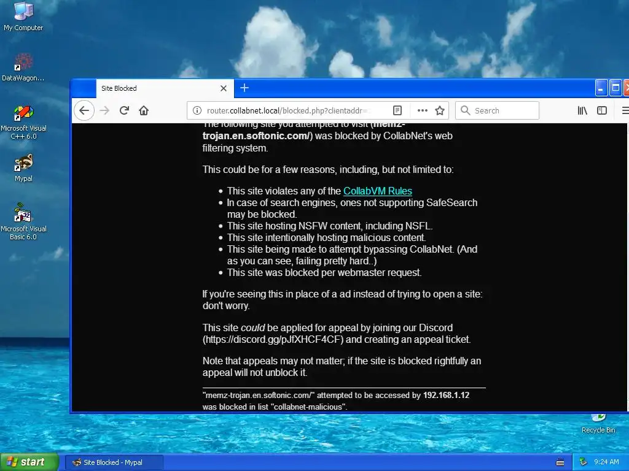
Task: Go back with the browser back arrow
Action: tap(84, 110)
